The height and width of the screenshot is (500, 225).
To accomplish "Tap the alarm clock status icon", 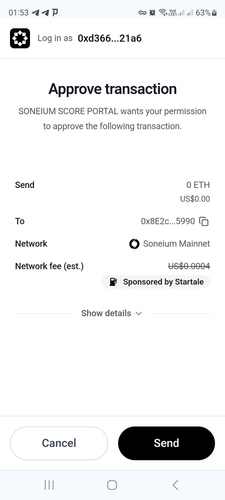I will (152, 12).
